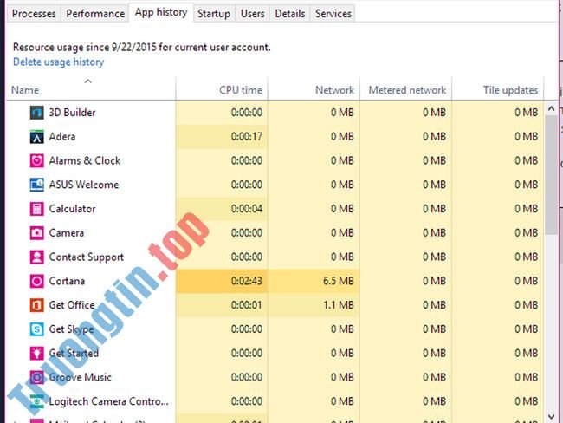Select the Adera row name
The height and width of the screenshot is (423, 563).
[x=62, y=137]
